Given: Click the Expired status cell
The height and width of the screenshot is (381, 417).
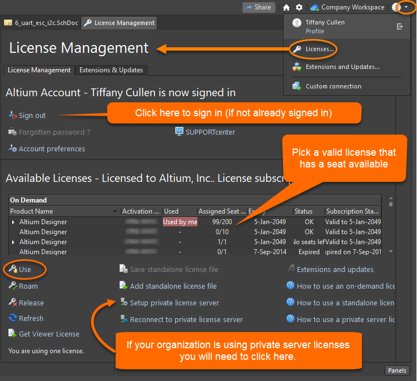Looking at the screenshot, I should coord(309,252).
